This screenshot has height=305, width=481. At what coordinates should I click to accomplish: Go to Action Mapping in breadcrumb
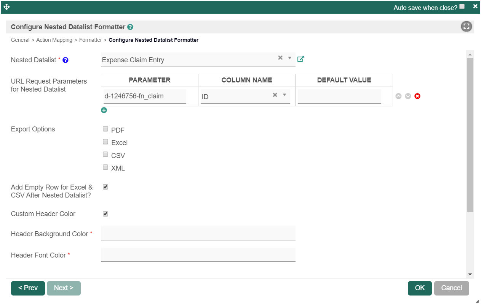54,40
